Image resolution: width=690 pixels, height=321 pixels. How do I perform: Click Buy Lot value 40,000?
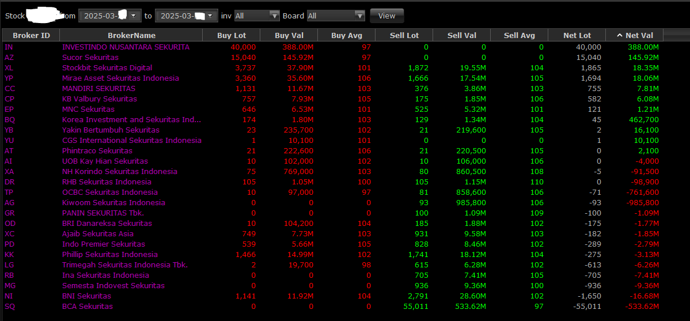click(x=243, y=47)
